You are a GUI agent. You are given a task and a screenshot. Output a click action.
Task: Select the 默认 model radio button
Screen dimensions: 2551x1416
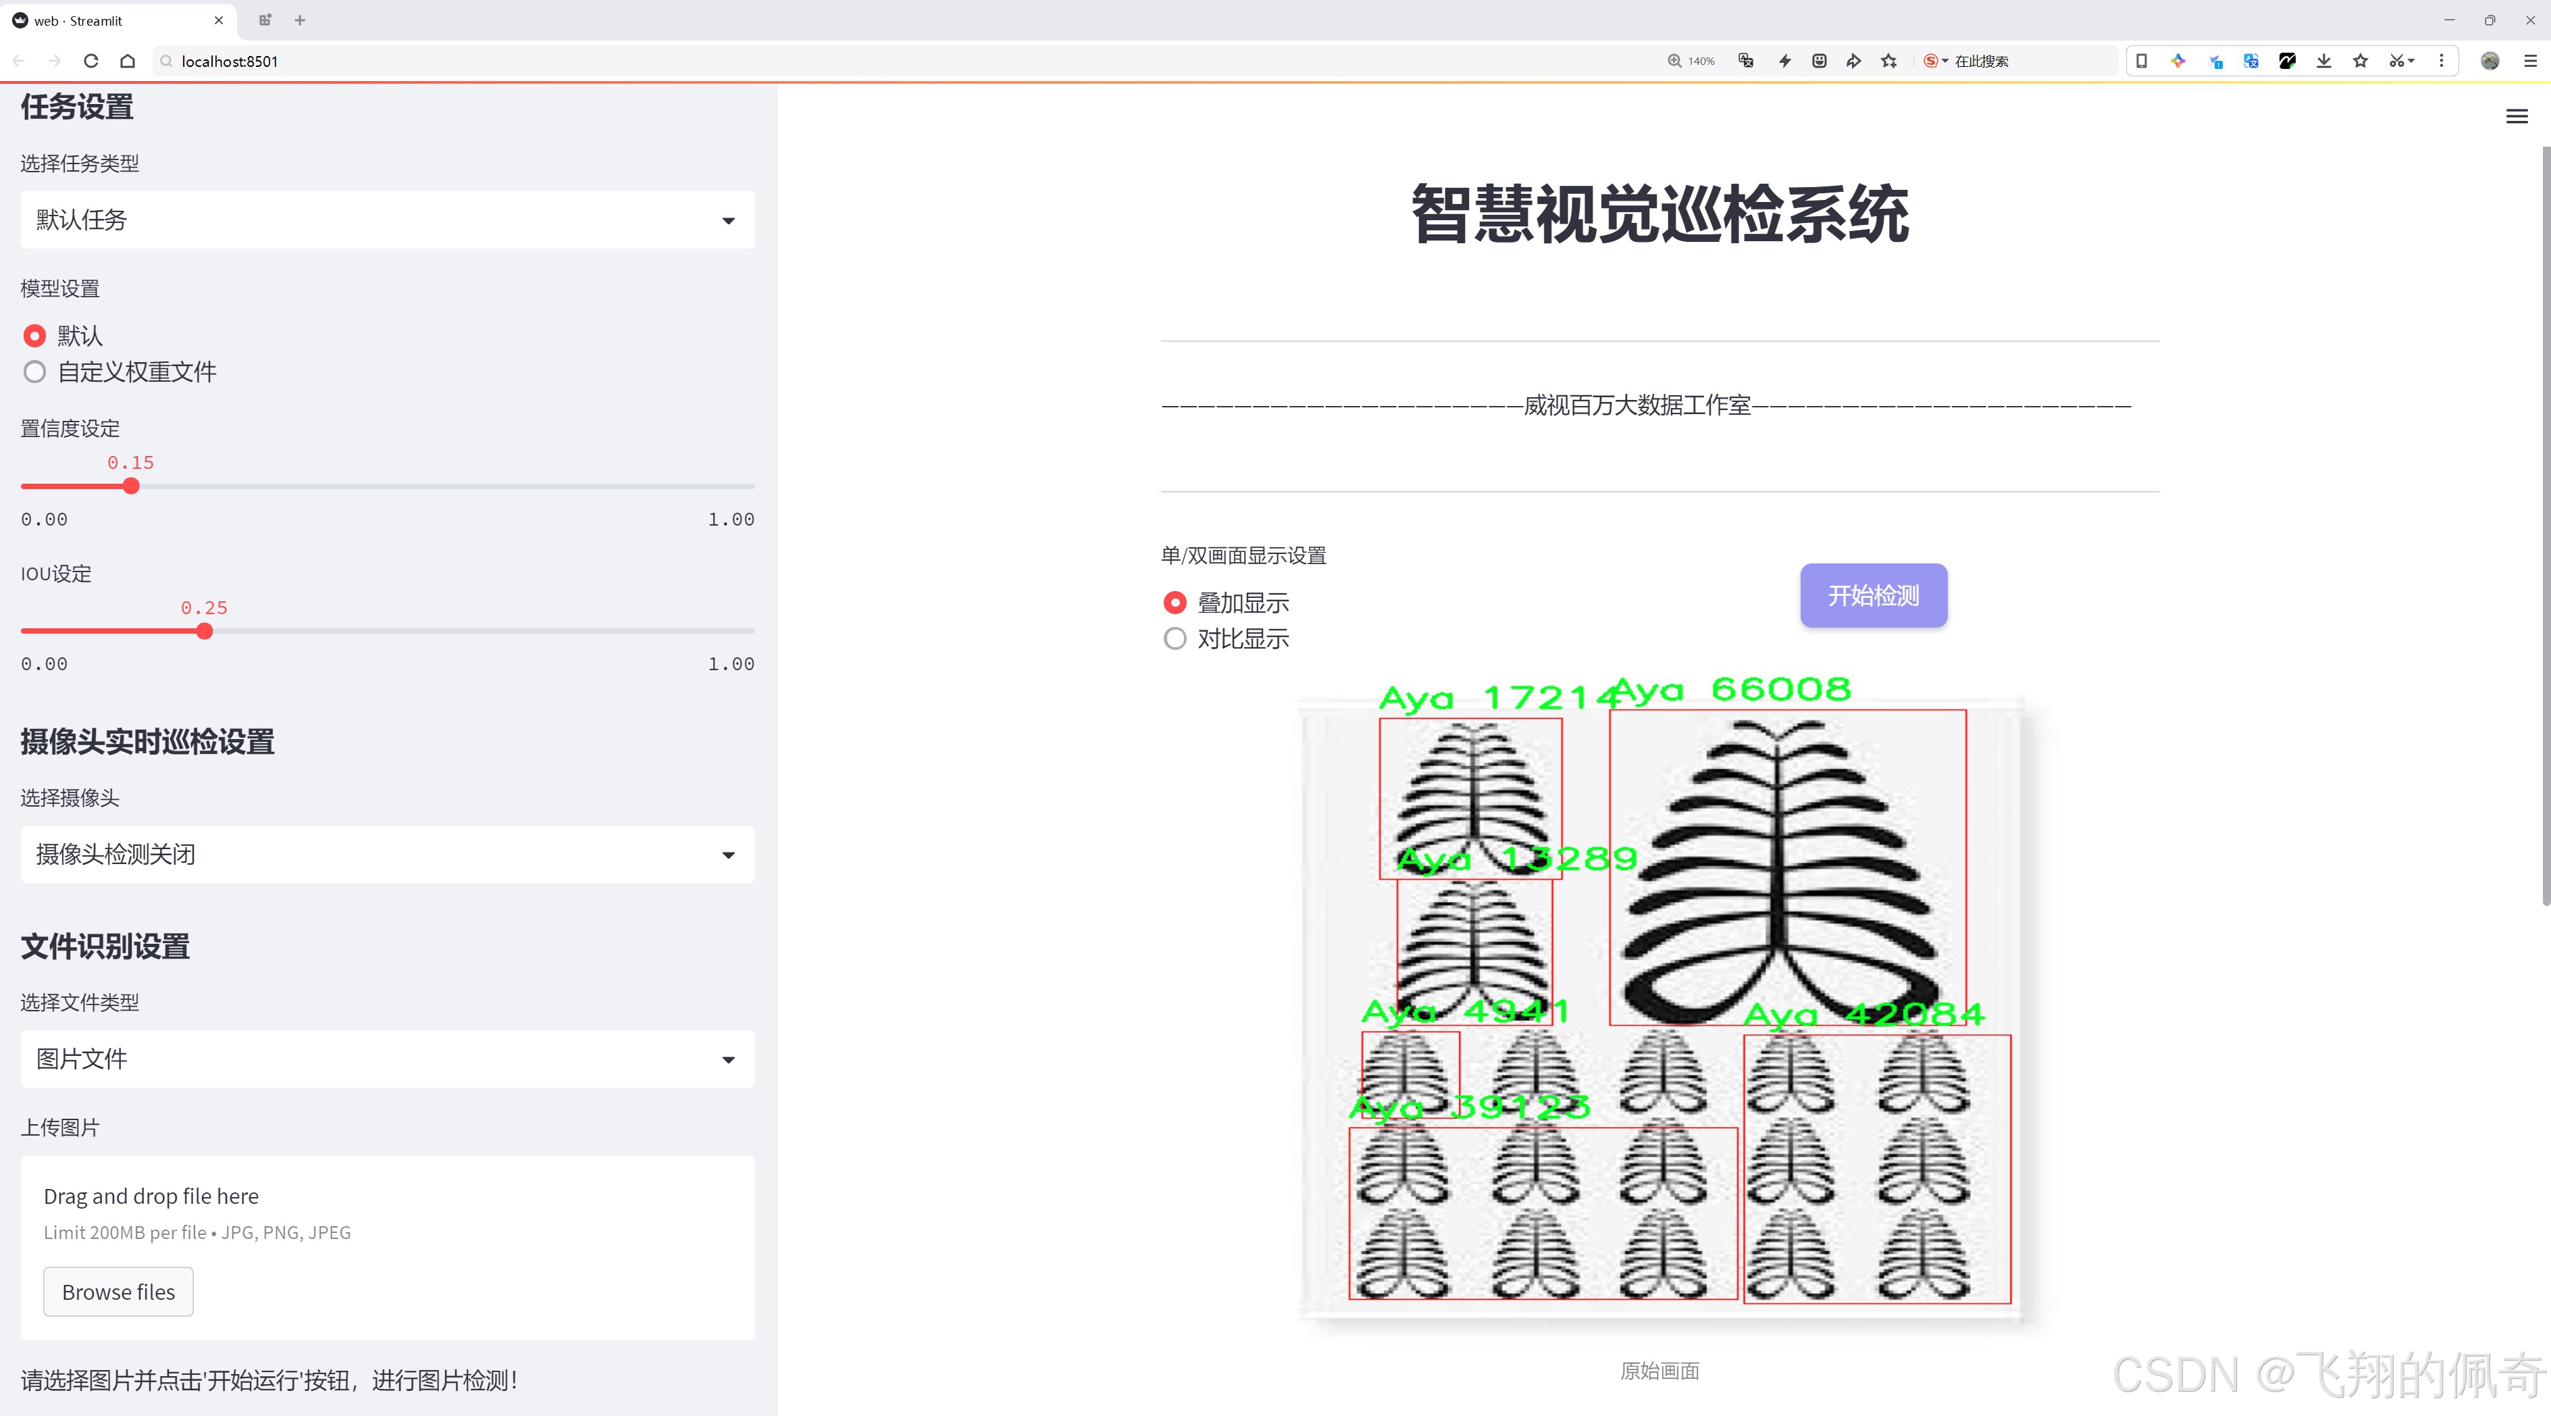tap(34, 336)
